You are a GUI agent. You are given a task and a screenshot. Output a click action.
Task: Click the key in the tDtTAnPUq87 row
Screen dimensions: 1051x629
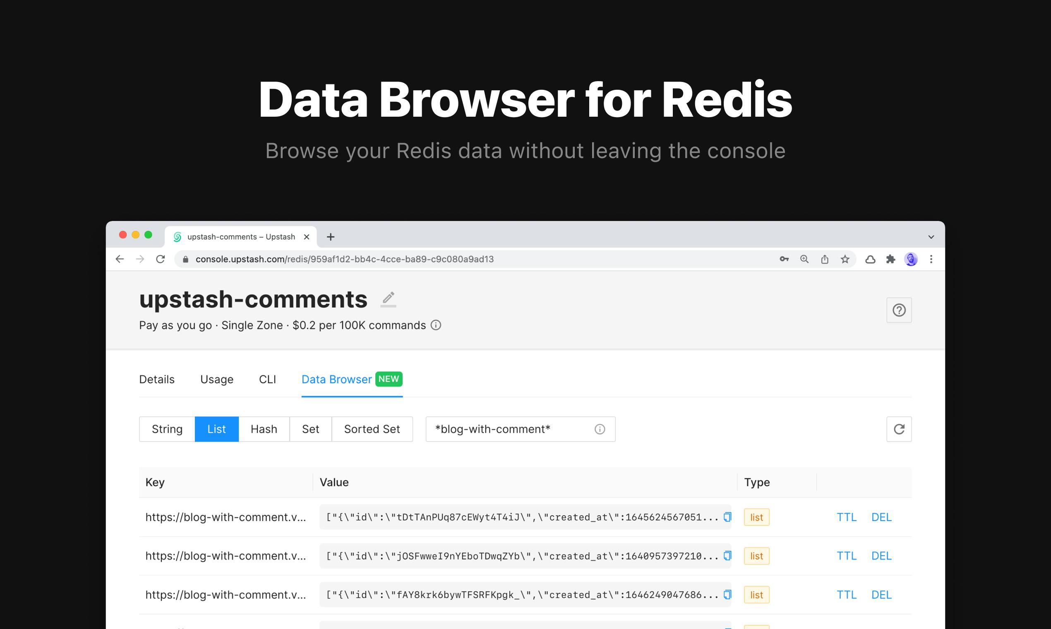click(x=226, y=517)
